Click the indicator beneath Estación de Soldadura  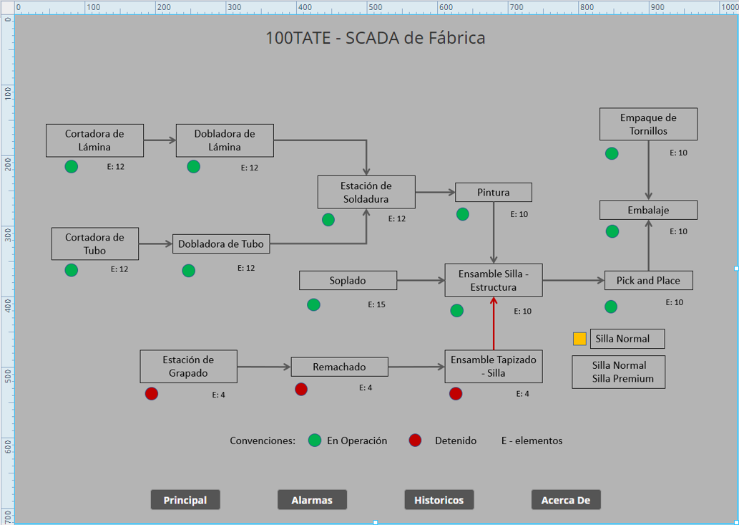[328, 220]
